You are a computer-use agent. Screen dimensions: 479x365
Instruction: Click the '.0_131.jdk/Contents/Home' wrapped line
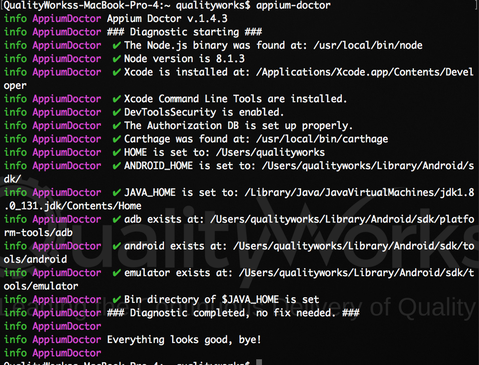coord(72,206)
